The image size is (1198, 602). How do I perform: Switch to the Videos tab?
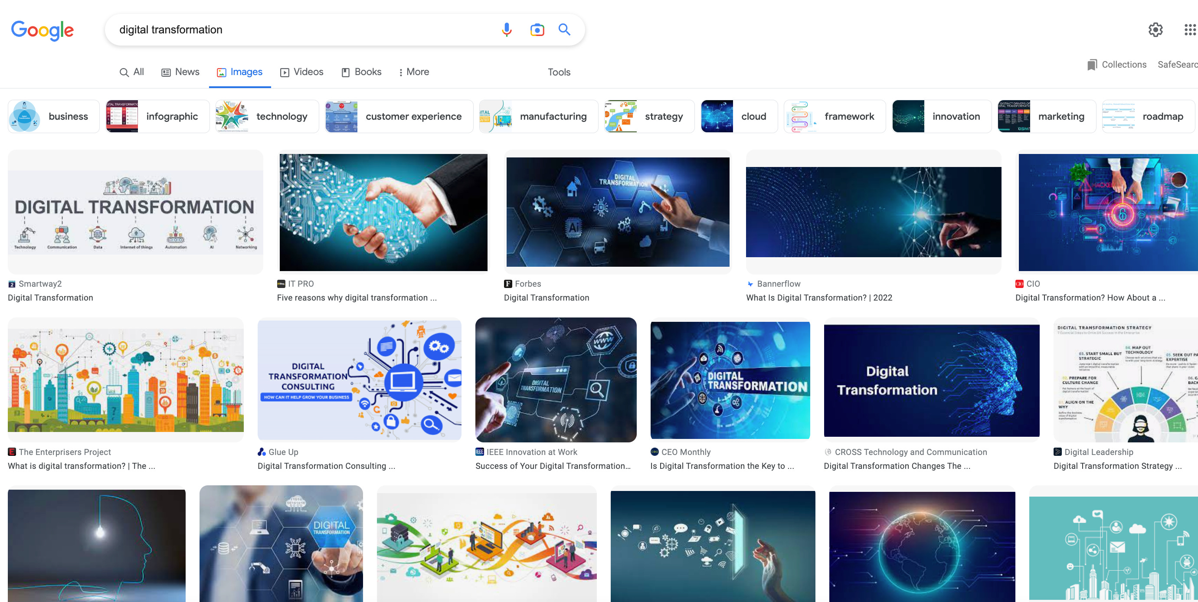[x=301, y=72]
